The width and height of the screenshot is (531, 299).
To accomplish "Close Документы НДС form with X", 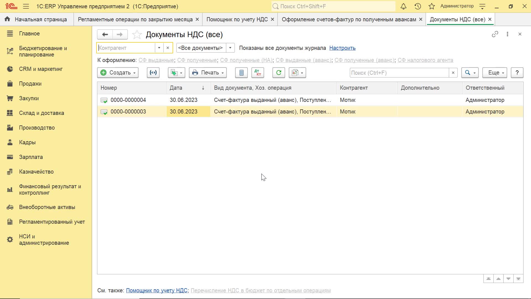I will pos(520,34).
